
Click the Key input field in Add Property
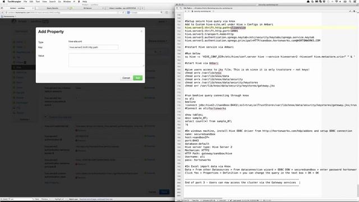(x=93, y=47)
